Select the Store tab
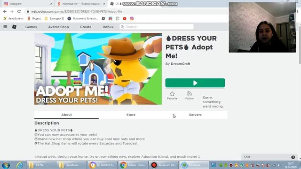This screenshot has width=301, height=169. (x=131, y=115)
